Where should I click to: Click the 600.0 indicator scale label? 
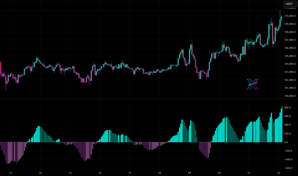pos(287,116)
